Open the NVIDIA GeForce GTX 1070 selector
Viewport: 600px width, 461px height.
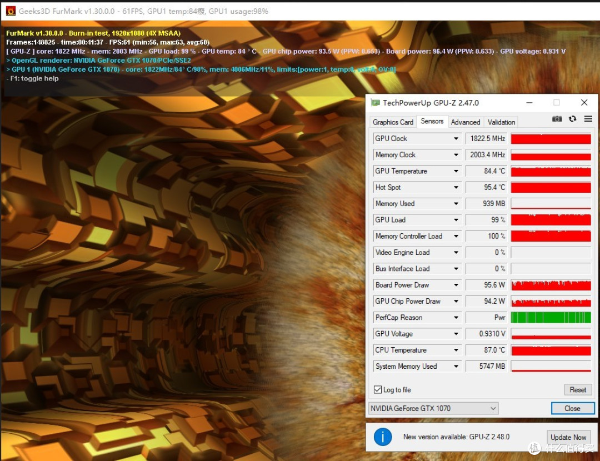433,408
